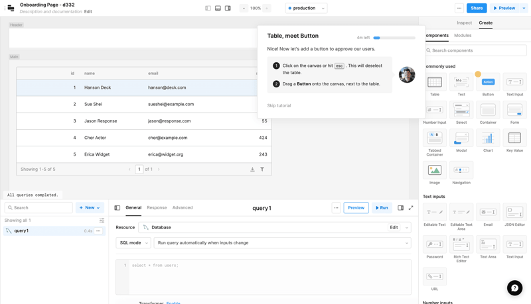Go to next table page
Screen dimensions: 531x304
coord(159,170)
